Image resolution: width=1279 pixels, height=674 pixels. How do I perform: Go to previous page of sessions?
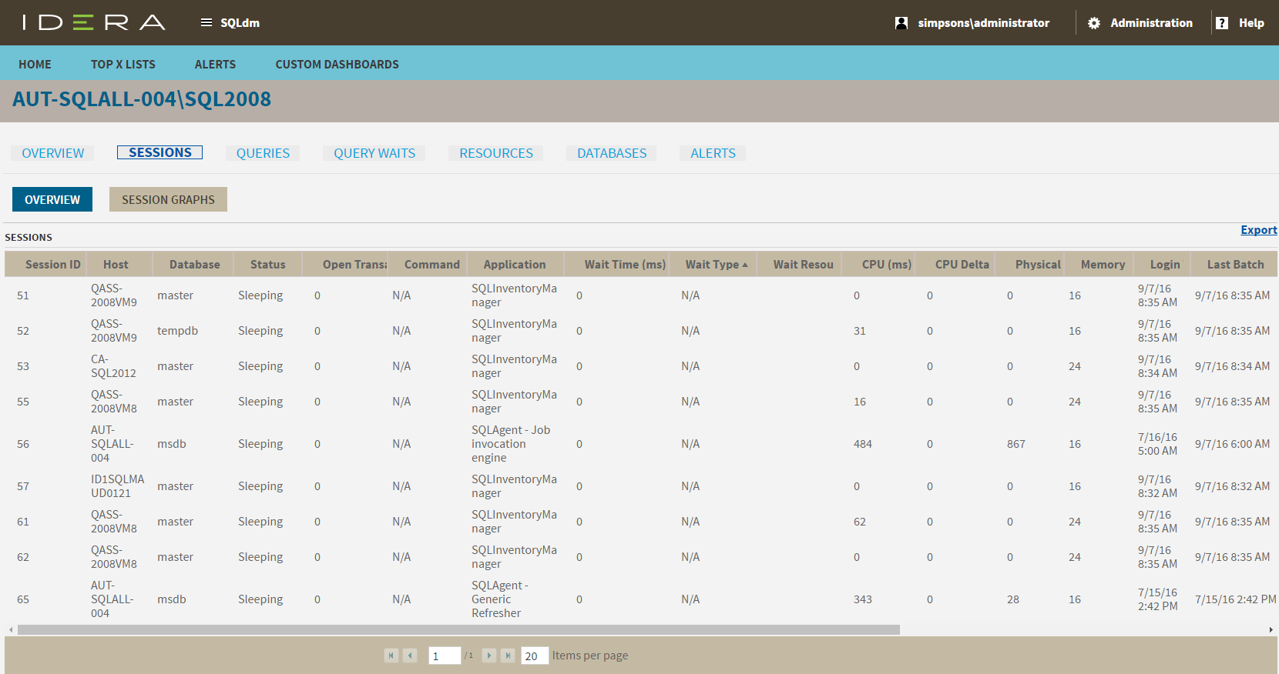click(x=411, y=656)
